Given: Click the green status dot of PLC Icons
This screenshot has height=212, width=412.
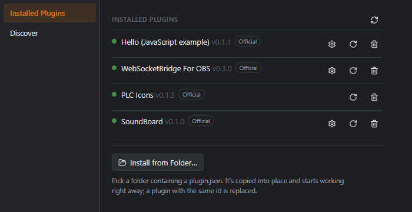Looking at the screenshot, I should pyautogui.click(x=114, y=94).
